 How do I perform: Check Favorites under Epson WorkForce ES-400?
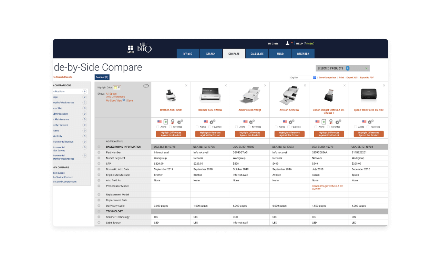pos(367,127)
